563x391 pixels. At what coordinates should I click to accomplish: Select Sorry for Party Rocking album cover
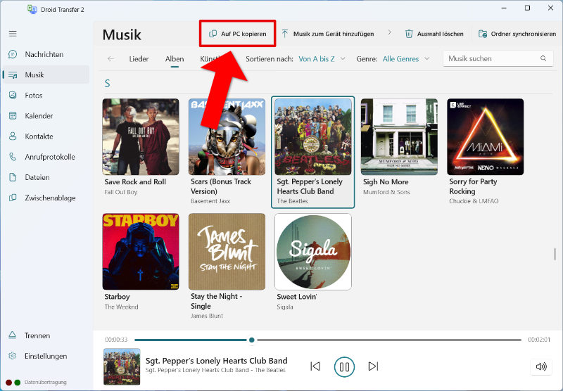[486, 136]
